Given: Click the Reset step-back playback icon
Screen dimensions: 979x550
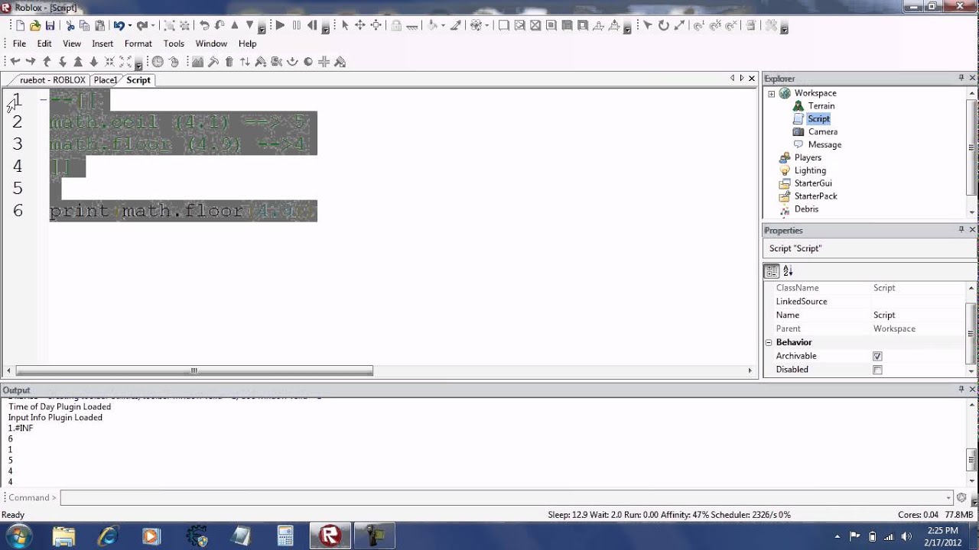Looking at the screenshot, I should coord(312,25).
